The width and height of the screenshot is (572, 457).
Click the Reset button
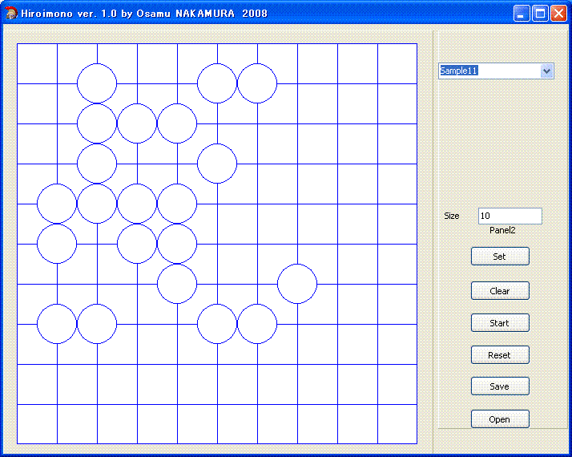[500, 355]
